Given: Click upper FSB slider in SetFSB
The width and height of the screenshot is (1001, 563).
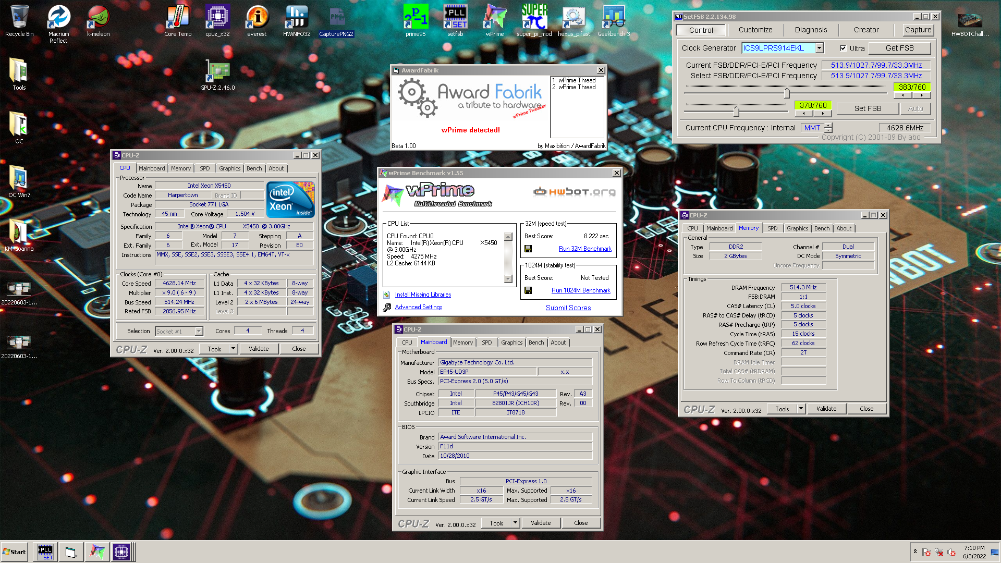Looking at the screenshot, I should tap(787, 93).
